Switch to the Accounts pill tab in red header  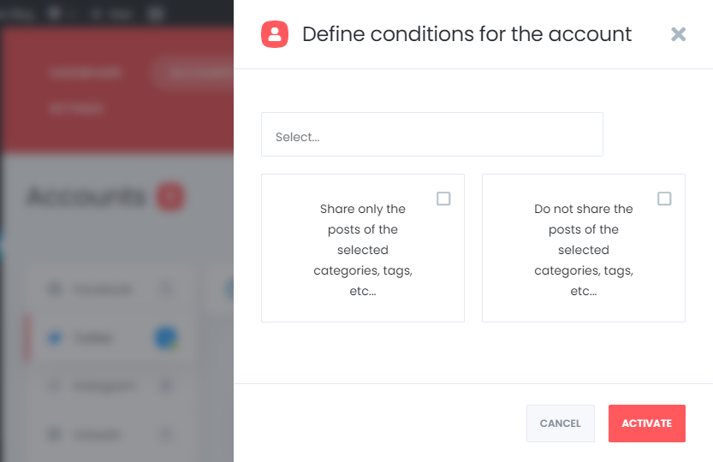[x=194, y=73]
